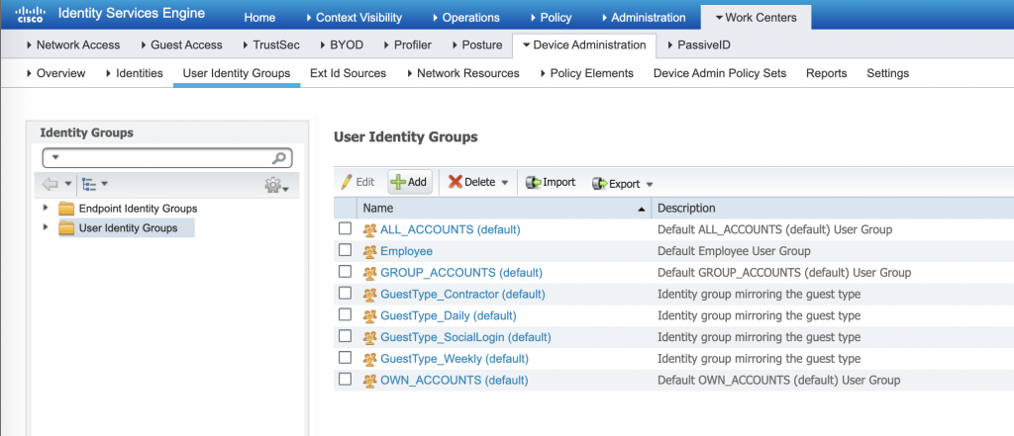
Task: Open the Administration menu
Action: point(644,18)
